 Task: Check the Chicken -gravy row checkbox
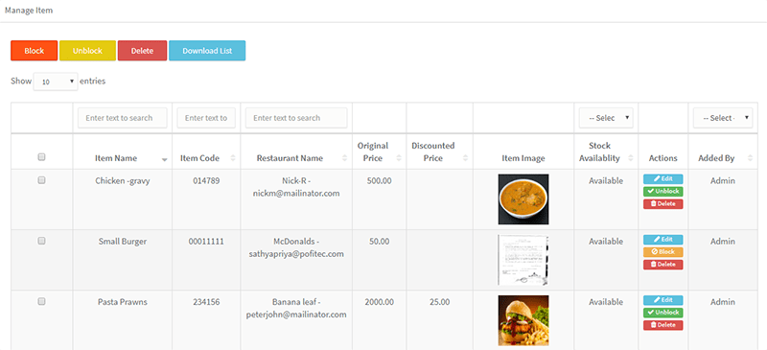coord(41,180)
